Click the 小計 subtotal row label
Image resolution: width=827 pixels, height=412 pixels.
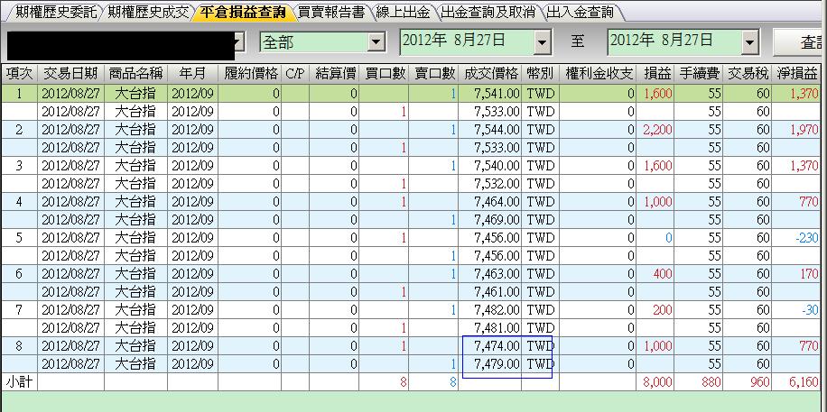coord(20,382)
